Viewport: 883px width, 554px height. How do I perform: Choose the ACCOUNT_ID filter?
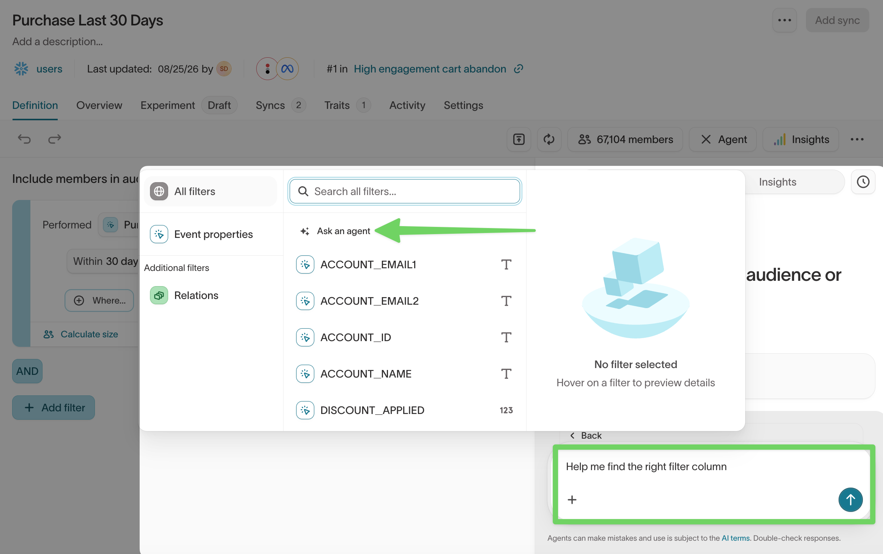tap(404, 337)
